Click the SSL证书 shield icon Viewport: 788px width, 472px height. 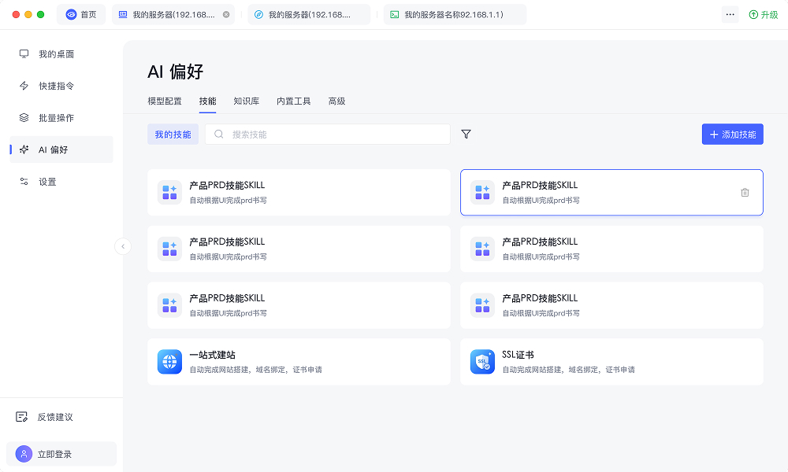pos(482,362)
